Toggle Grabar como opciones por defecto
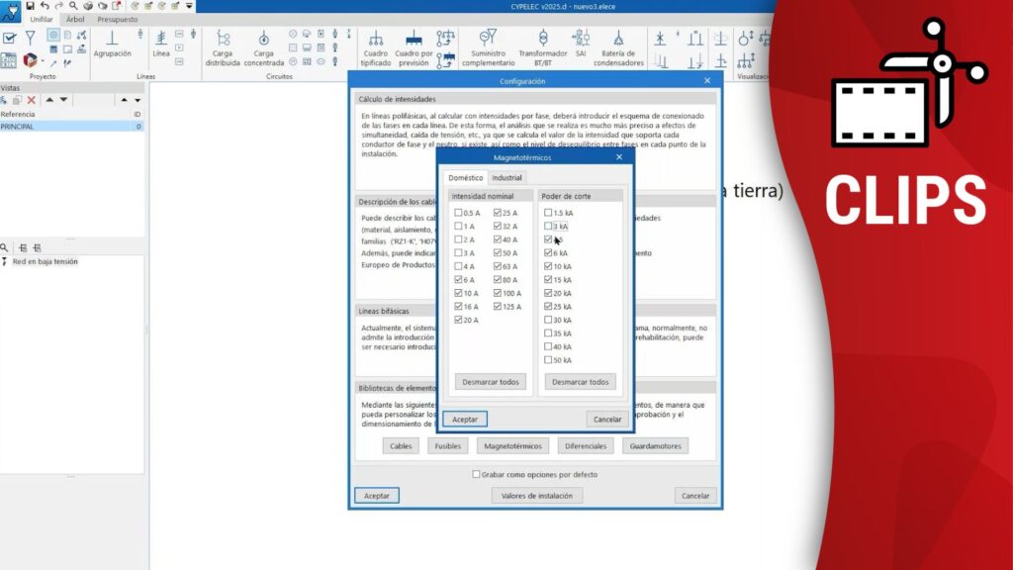1013x570 pixels. tap(476, 474)
